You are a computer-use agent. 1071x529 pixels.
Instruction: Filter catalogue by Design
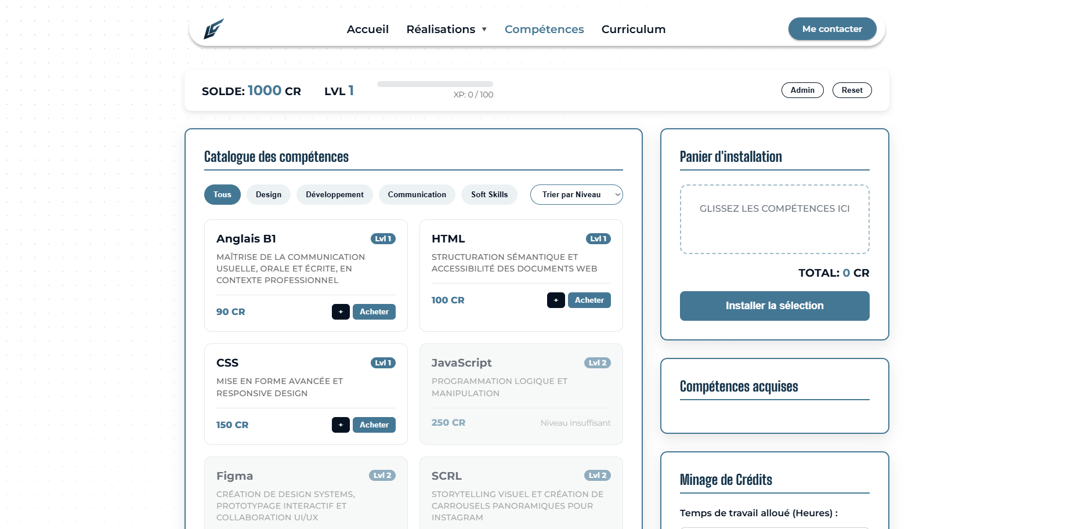pyautogui.click(x=269, y=194)
